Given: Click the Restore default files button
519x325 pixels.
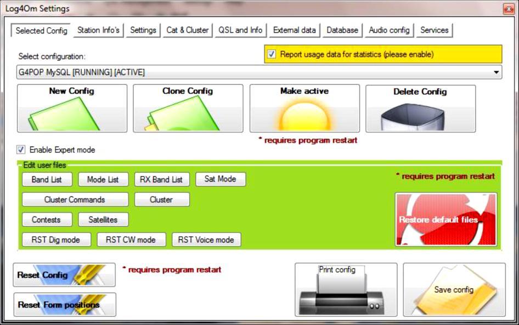Looking at the screenshot, I should pyautogui.click(x=446, y=220).
